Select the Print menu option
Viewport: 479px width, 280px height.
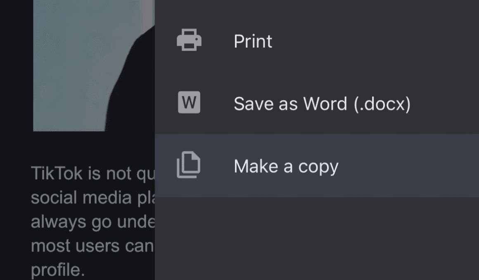[317, 40]
